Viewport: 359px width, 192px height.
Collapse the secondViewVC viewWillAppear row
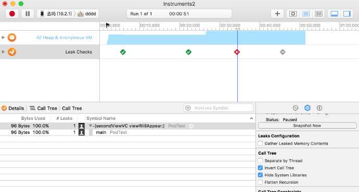[x=91, y=126]
